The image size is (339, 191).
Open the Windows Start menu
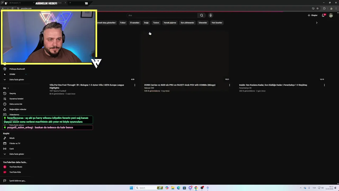[x=131, y=188]
